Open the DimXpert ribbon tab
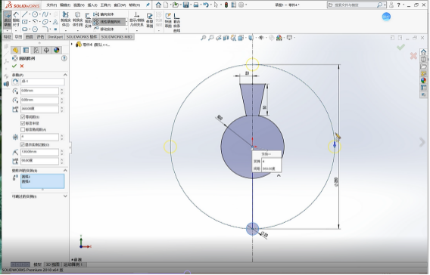Screen dimensions: 430x275 (x=55, y=37)
